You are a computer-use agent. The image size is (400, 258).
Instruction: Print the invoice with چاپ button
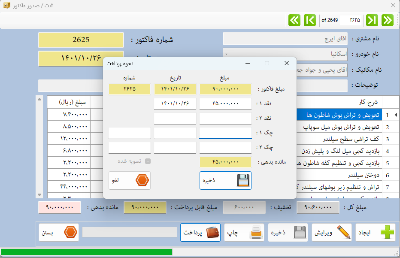point(244,232)
